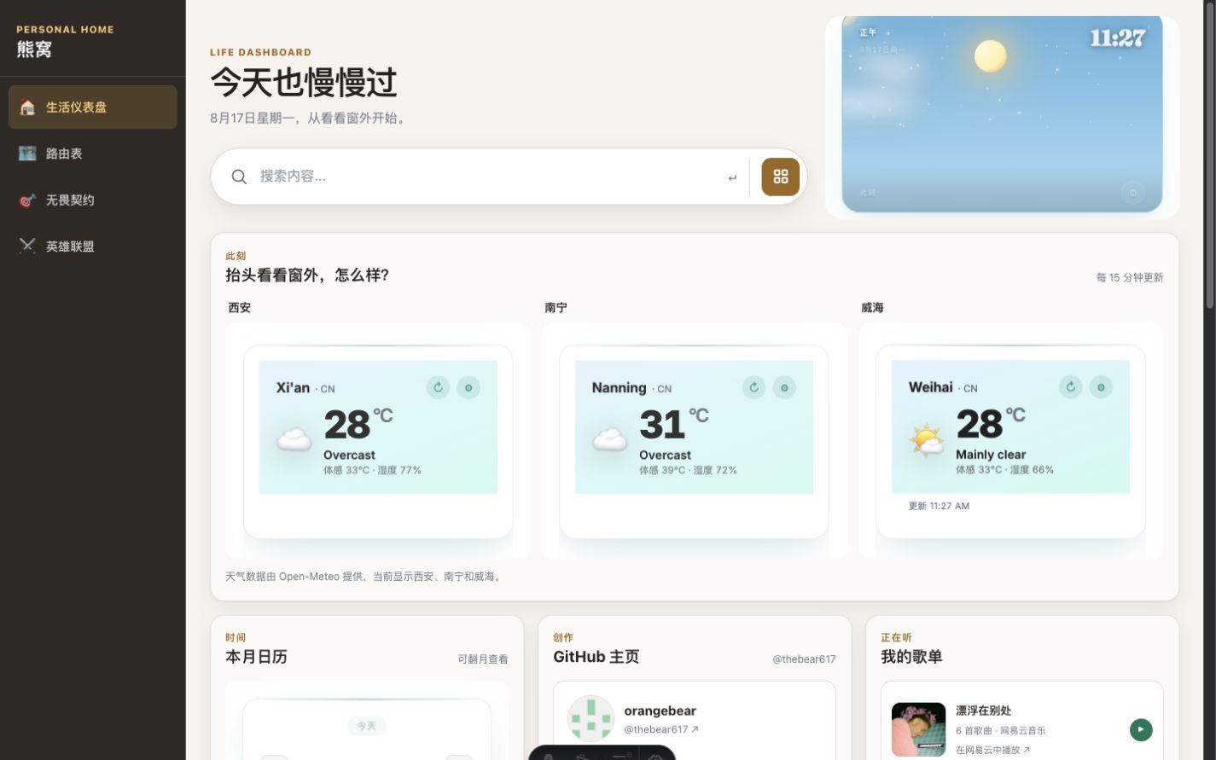Play the 漂浮在别处 playlist

pos(1141,729)
